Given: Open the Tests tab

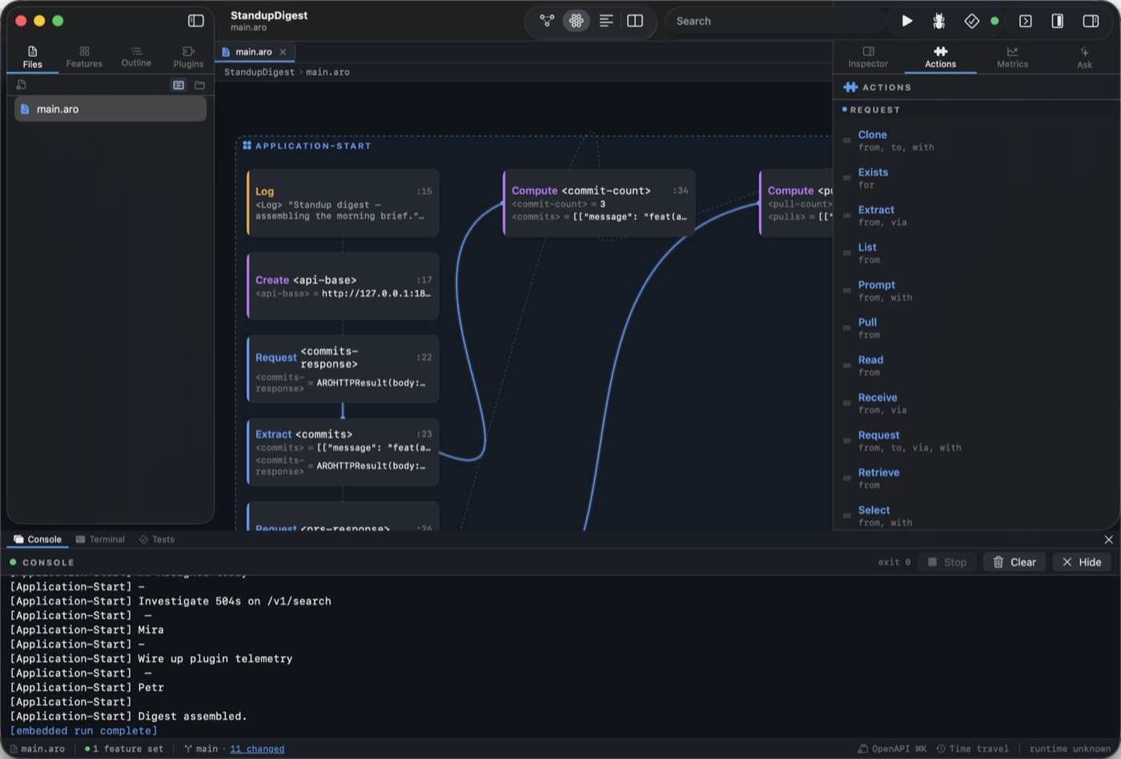Looking at the screenshot, I should [156, 539].
